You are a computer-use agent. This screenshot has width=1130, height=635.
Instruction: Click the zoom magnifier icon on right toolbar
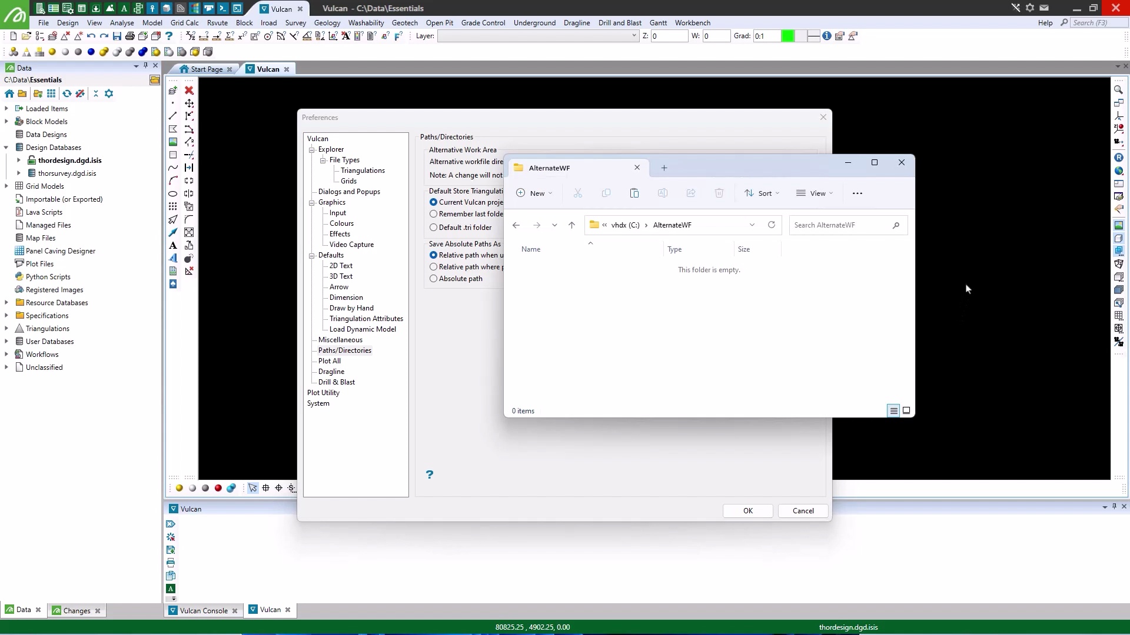click(1119, 90)
